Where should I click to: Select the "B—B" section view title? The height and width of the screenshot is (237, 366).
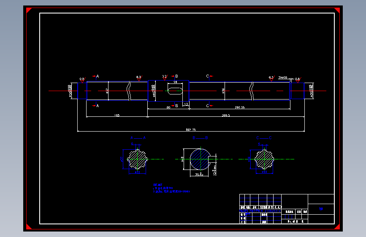click(x=200, y=138)
